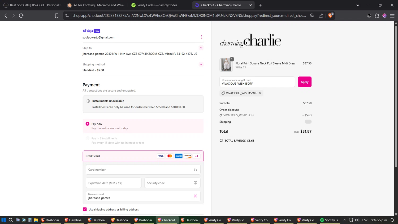Go forward to the next page

tap(14, 16)
